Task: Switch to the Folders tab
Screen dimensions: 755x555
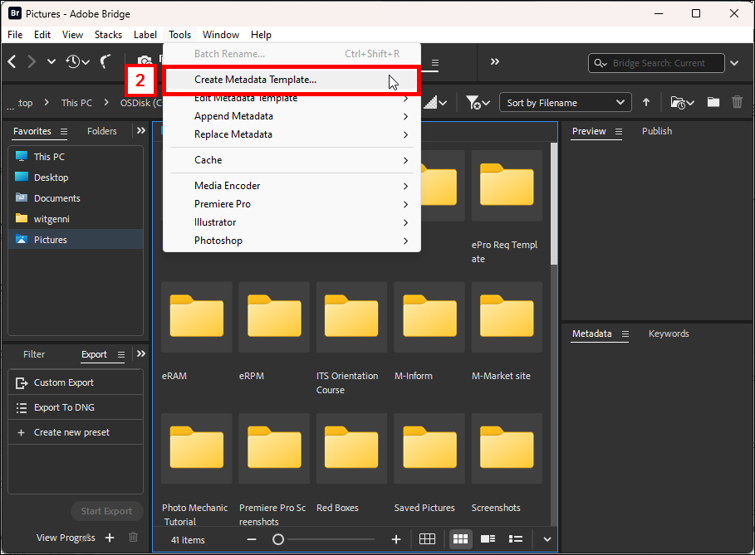Action: click(x=101, y=130)
